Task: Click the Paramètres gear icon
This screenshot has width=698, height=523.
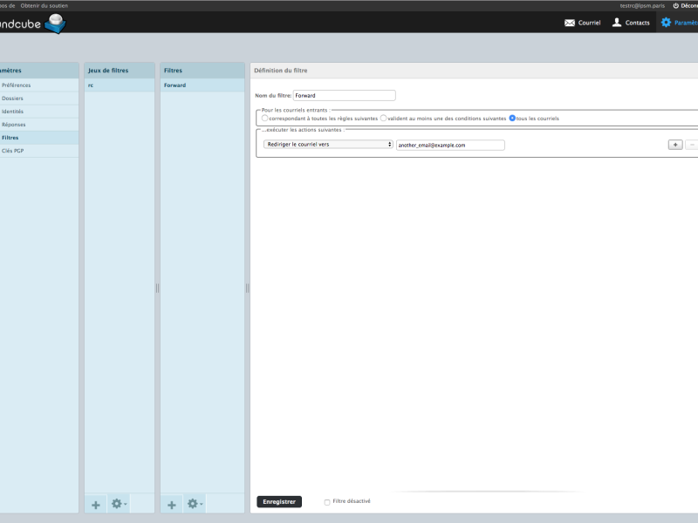Action: (666, 23)
